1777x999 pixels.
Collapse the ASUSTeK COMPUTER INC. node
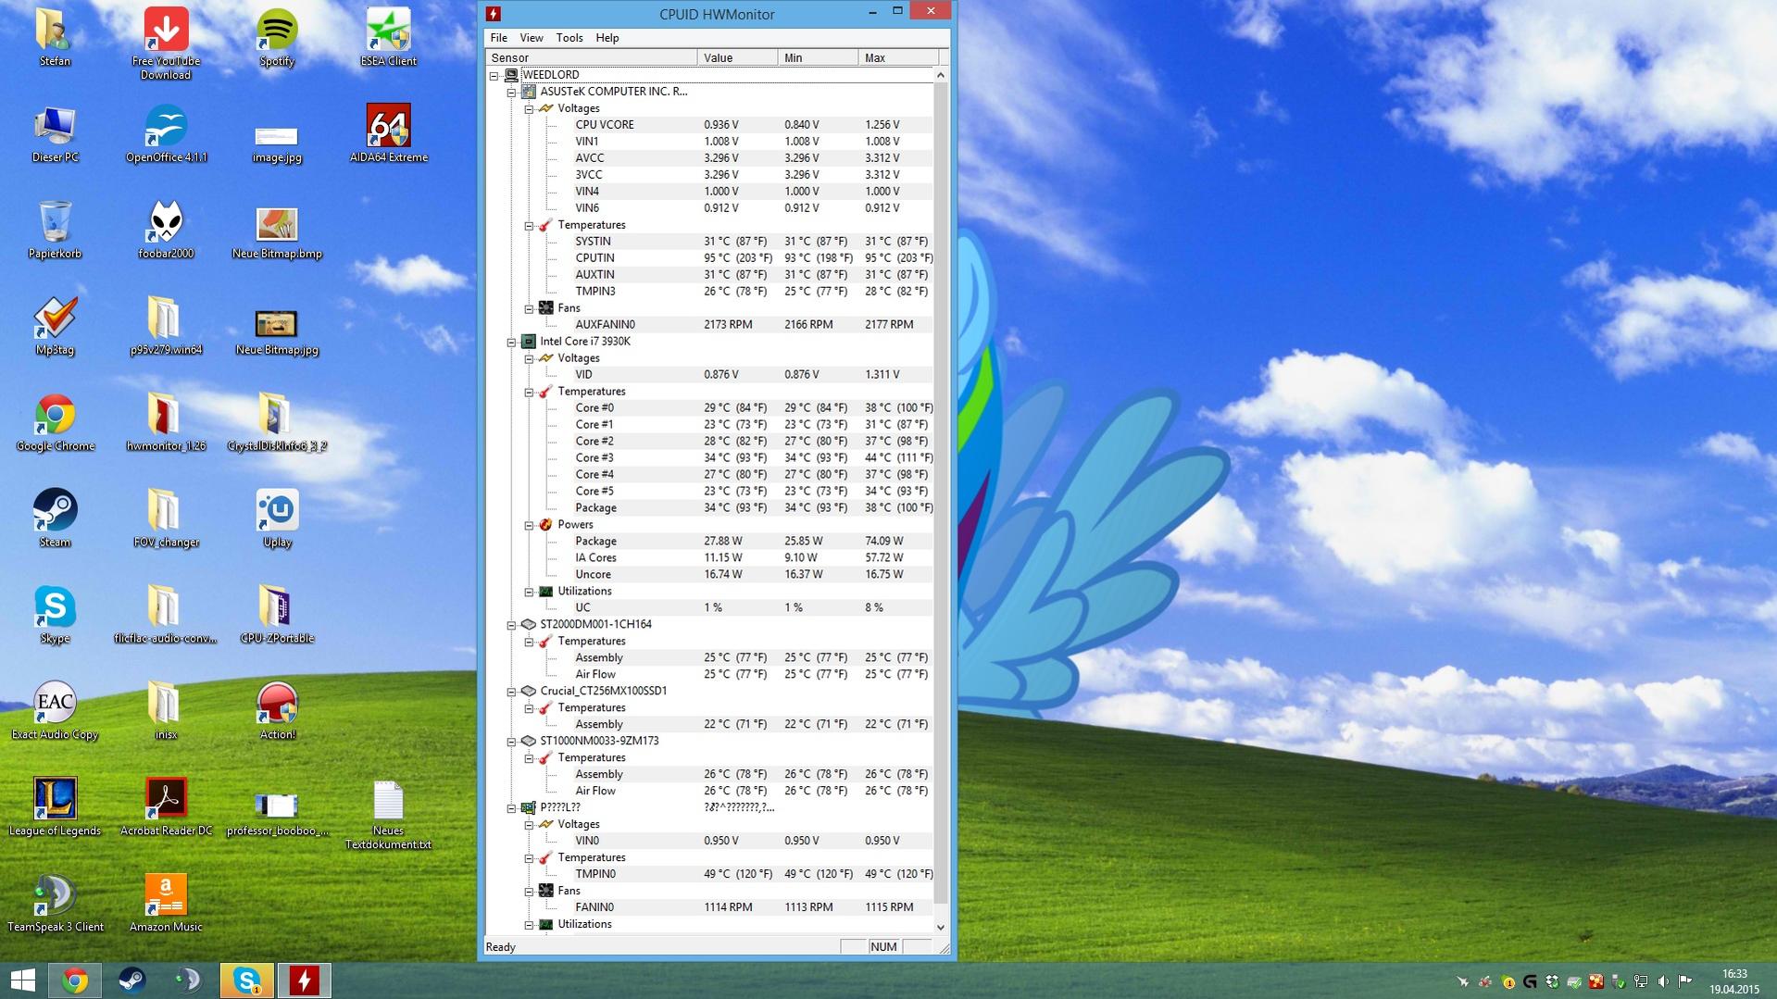[x=511, y=92]
